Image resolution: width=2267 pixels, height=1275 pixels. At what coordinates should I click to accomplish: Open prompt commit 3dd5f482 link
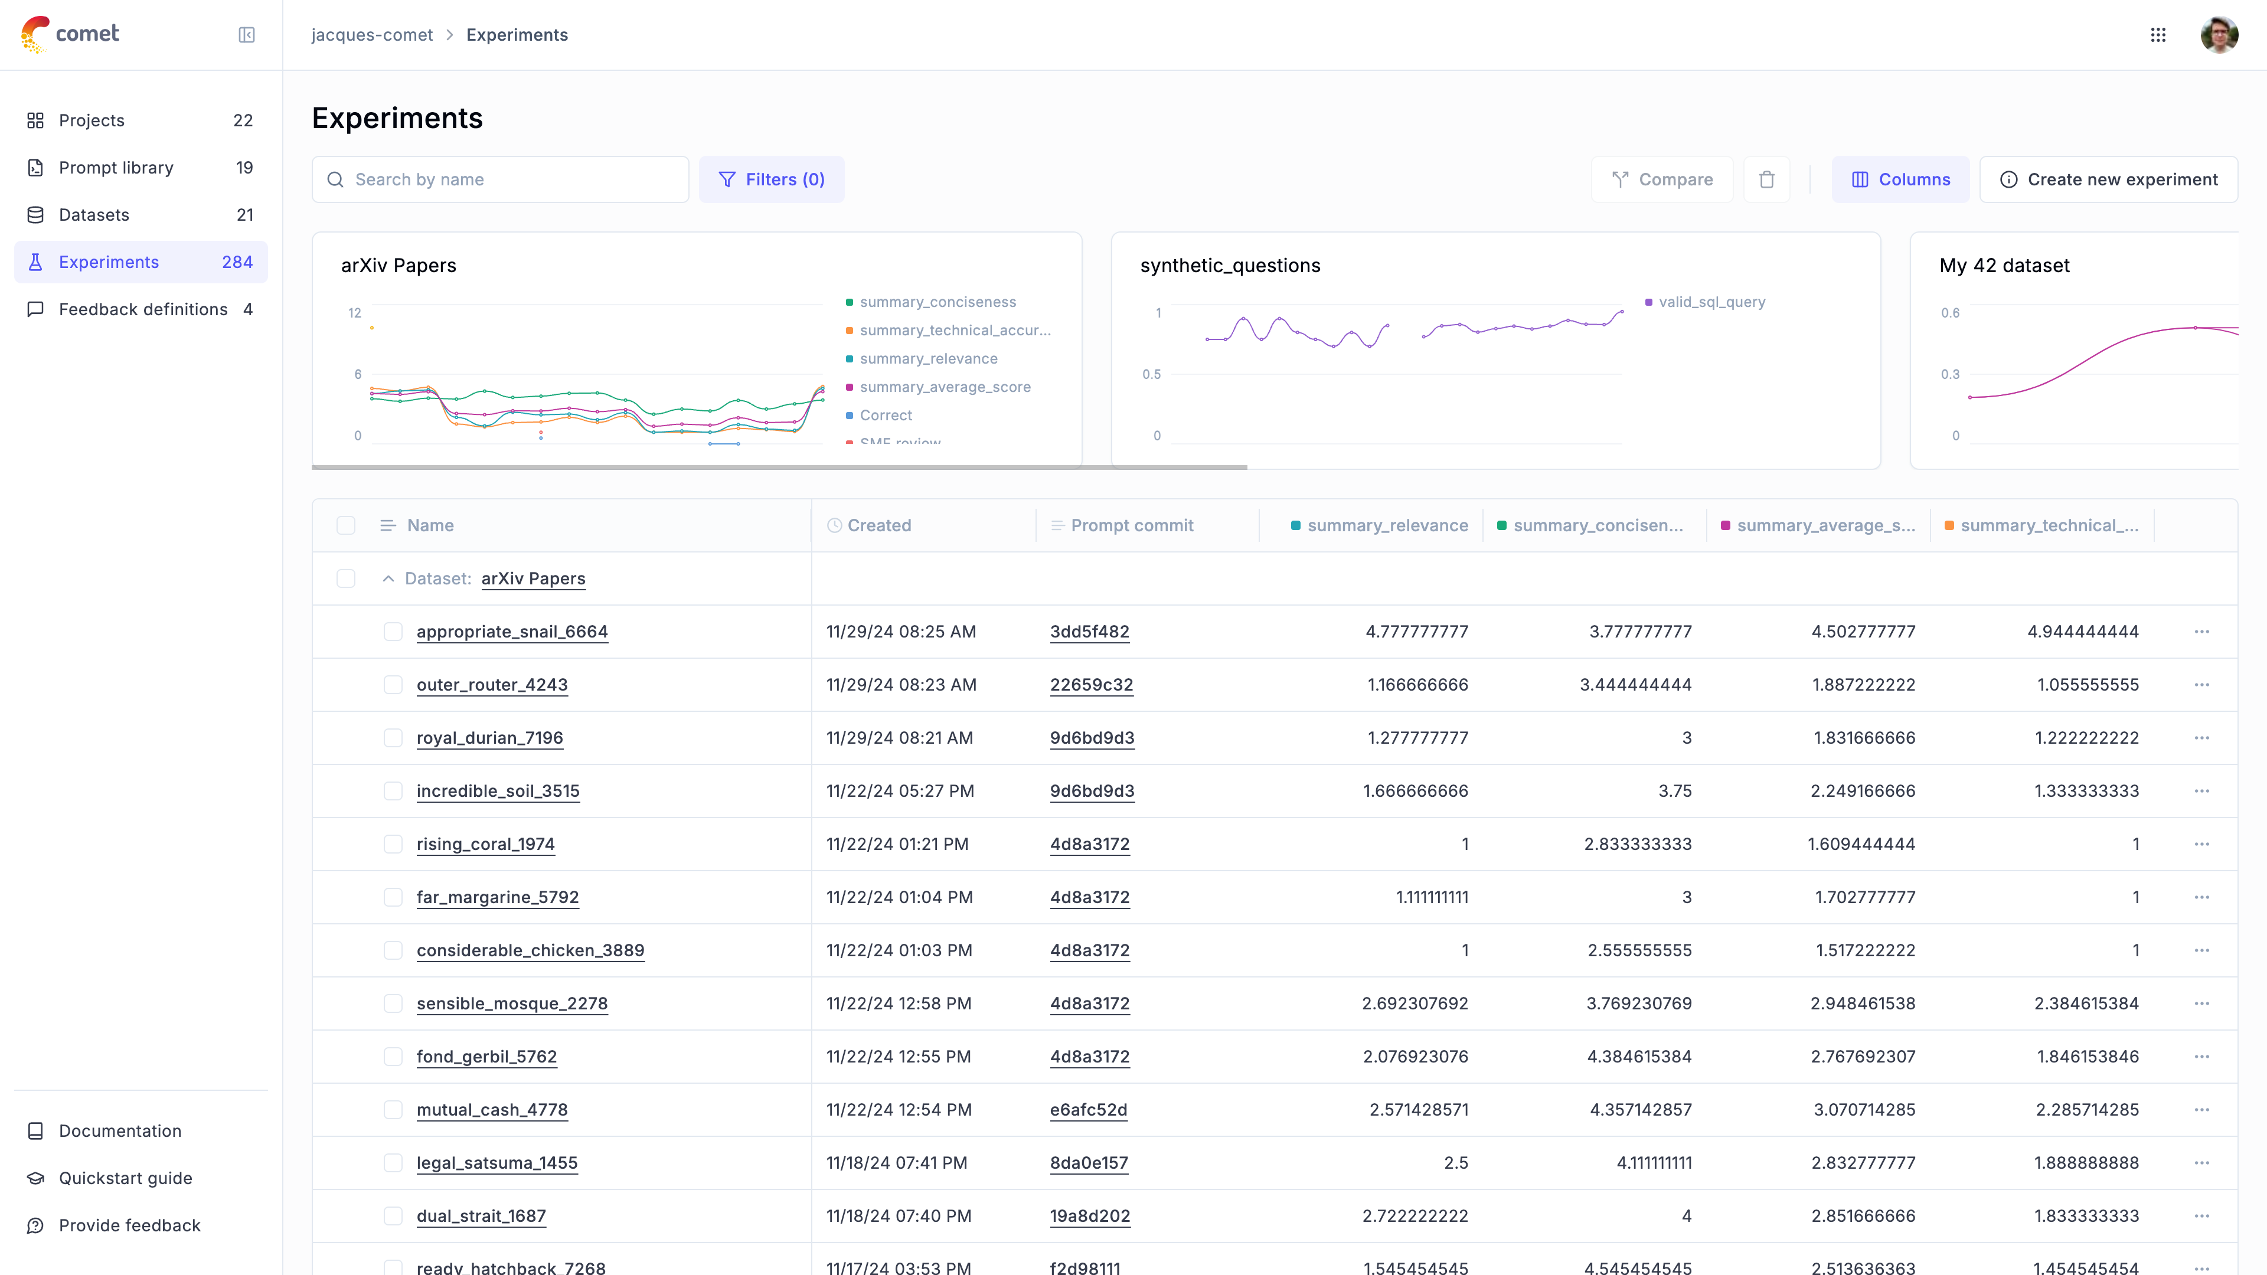point(1089,632)
